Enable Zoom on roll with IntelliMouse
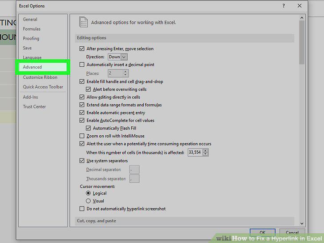The width and height of the screenshot is (324, 243). [82, 136]
